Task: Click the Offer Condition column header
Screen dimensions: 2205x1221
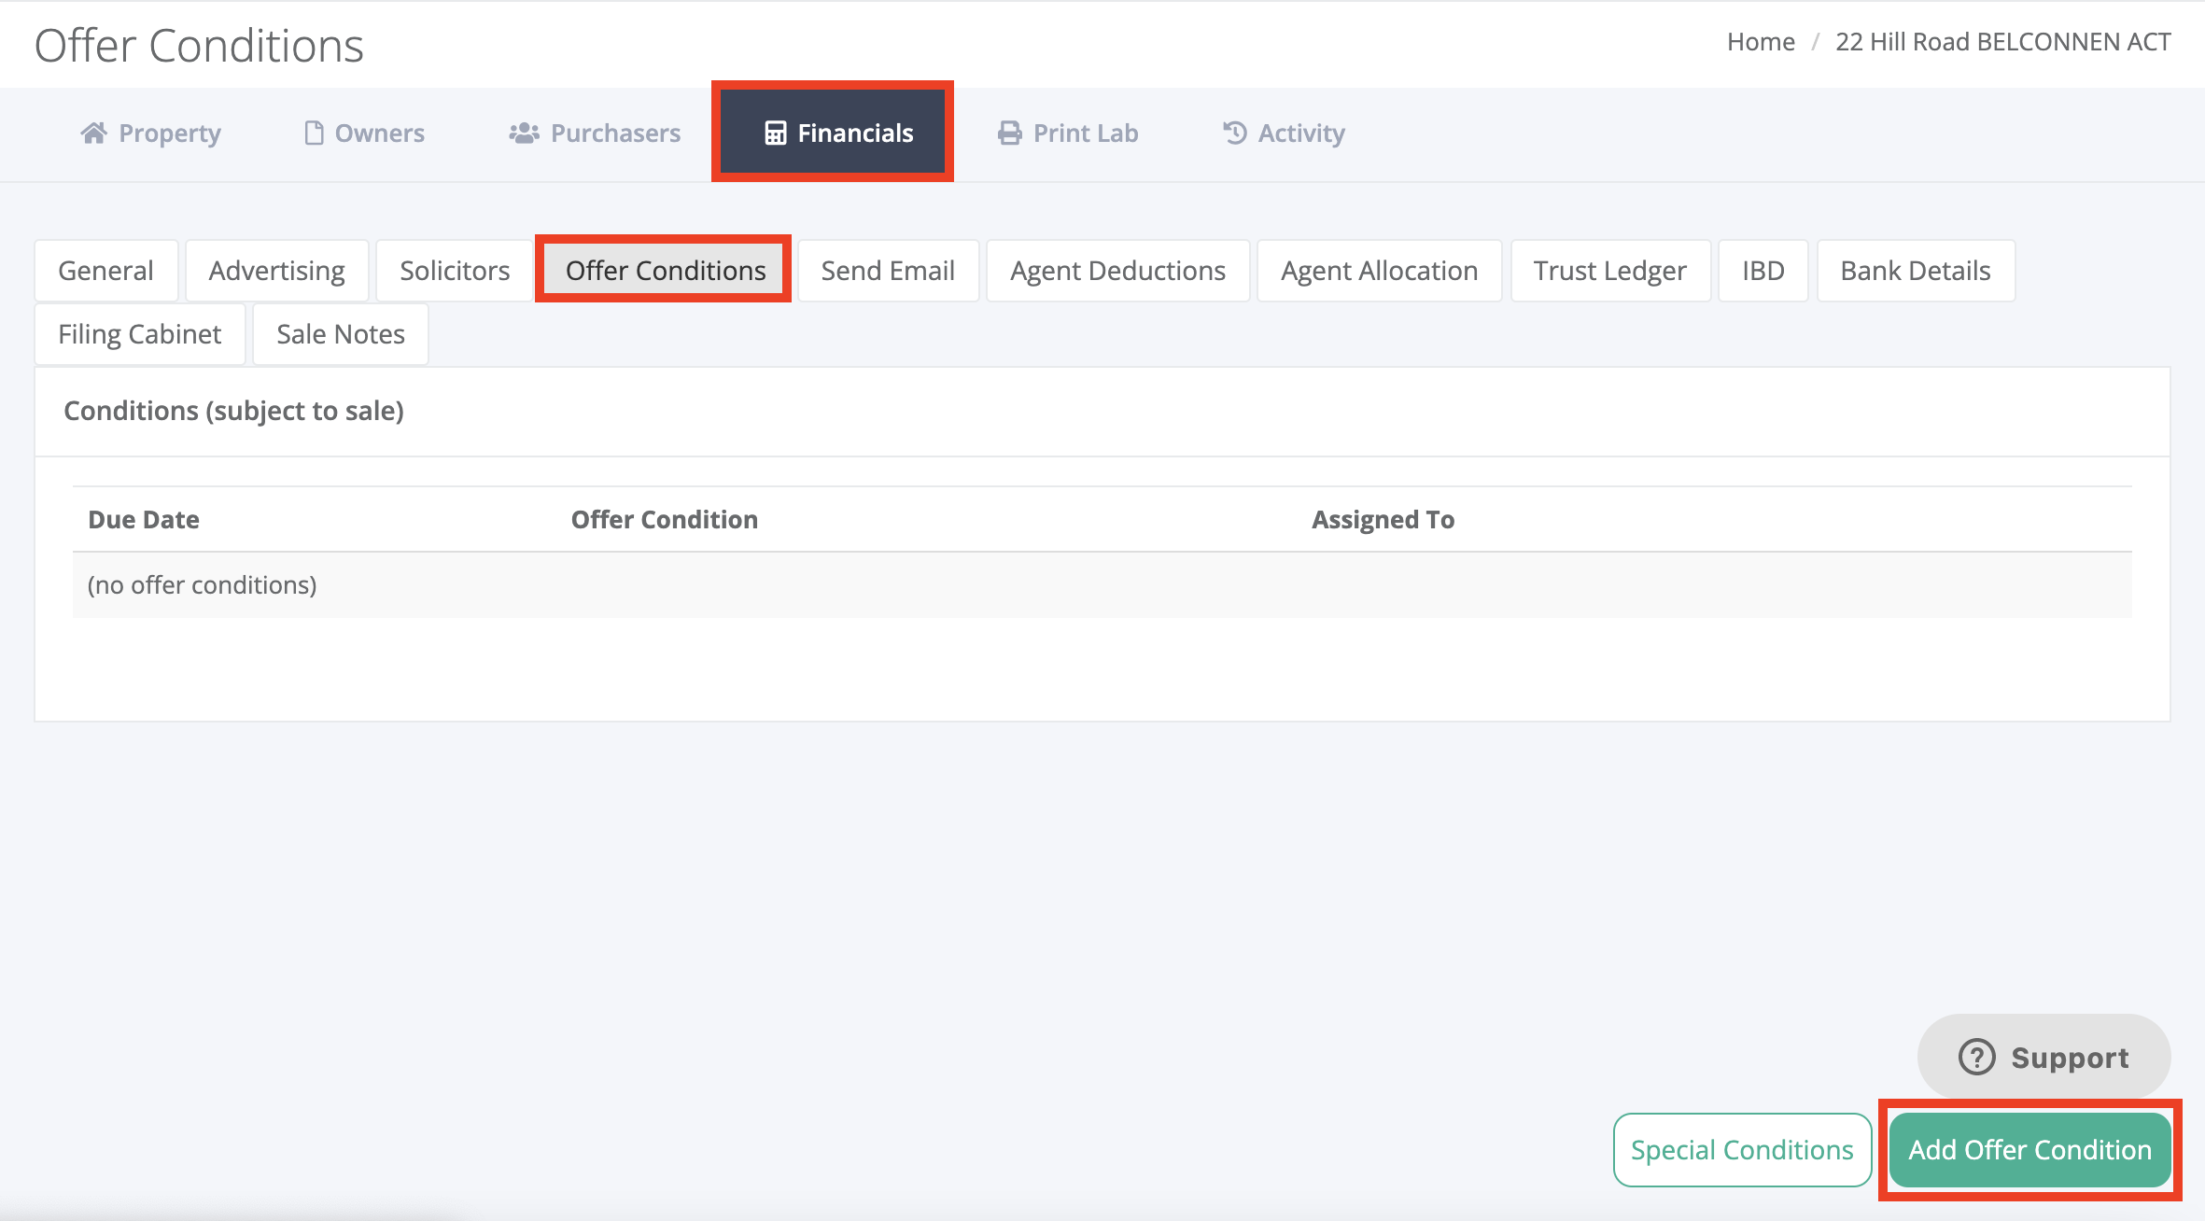Action: pos(665,519)
